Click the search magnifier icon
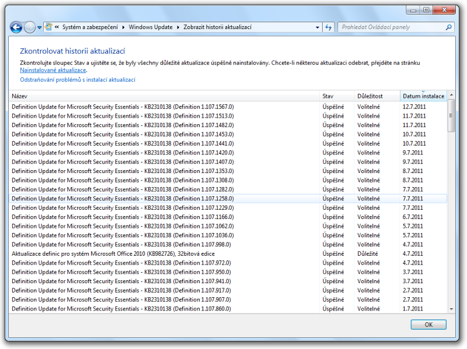The image size is (467, 349). pos(448,27)
